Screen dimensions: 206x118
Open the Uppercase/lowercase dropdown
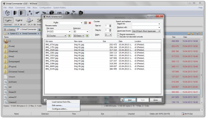tap(159, 31)
